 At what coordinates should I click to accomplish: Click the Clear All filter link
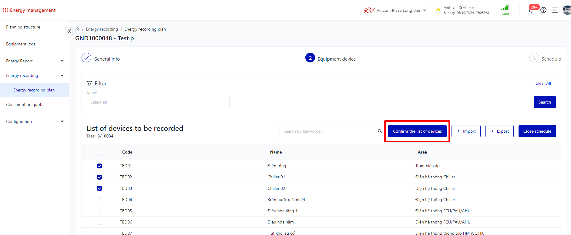point(543,83)
